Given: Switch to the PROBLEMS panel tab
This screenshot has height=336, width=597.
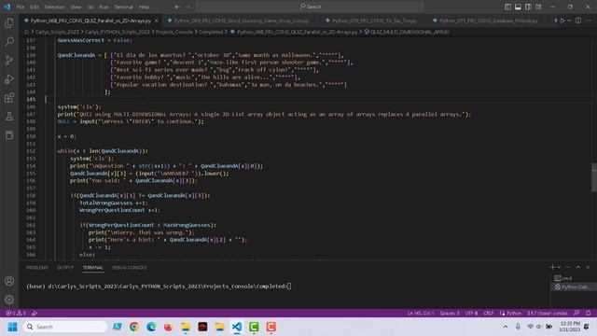Looking at the screenshot, I should click(37, 268).
